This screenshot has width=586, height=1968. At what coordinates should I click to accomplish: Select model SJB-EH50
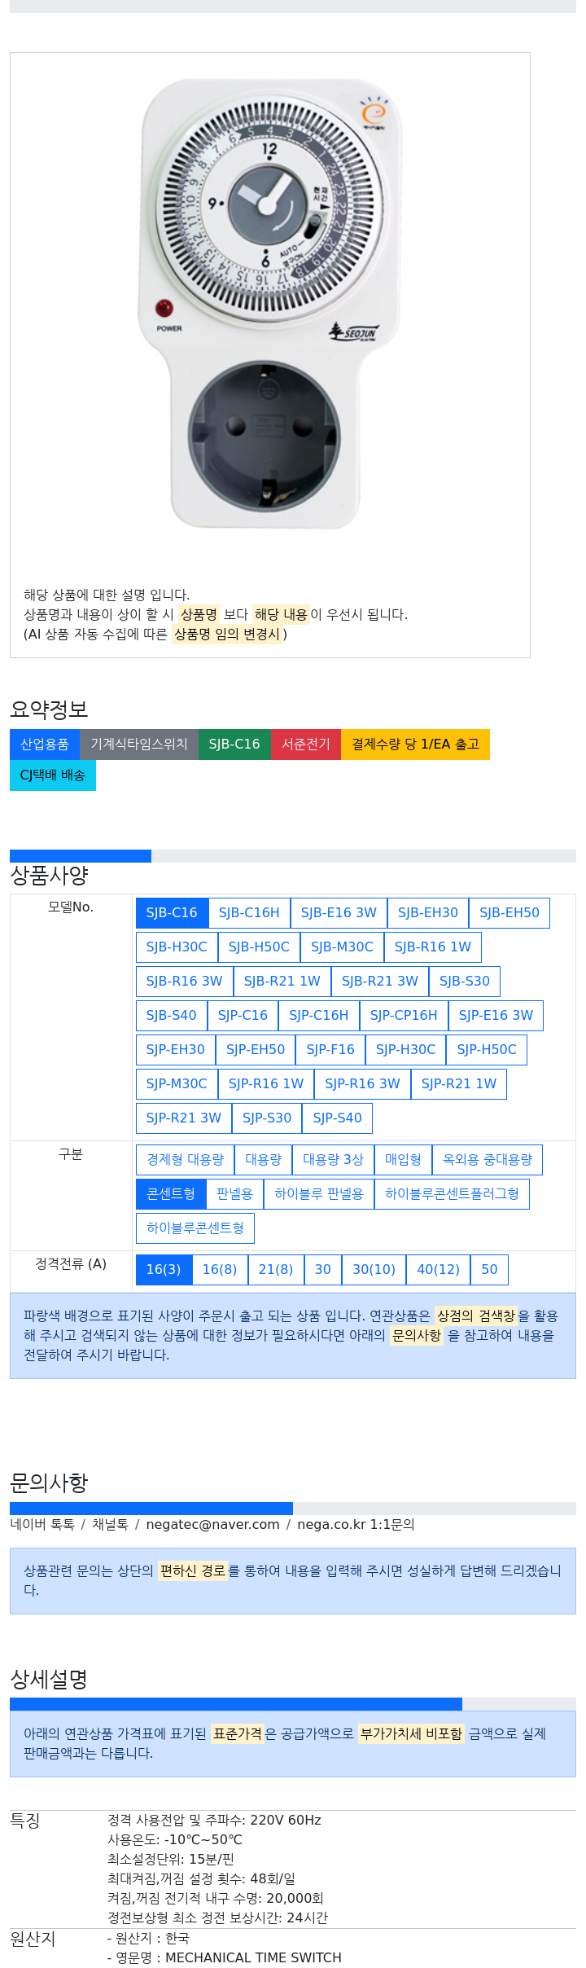[509, 913]
